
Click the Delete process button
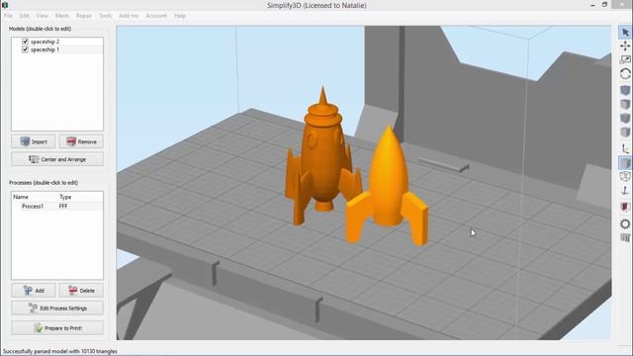(81, 290)
